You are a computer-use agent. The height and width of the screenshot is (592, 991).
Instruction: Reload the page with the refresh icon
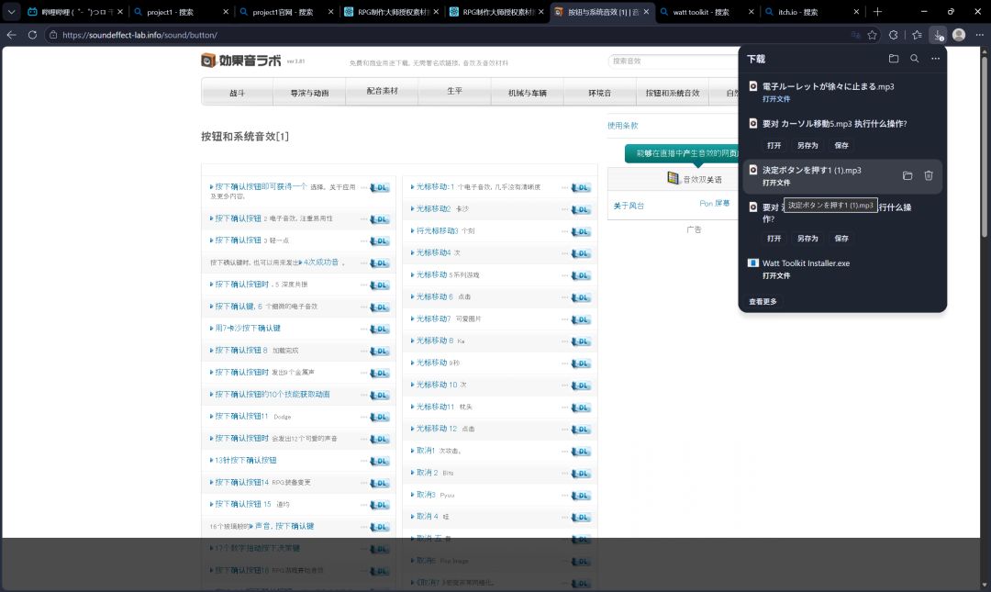[32, 35]
